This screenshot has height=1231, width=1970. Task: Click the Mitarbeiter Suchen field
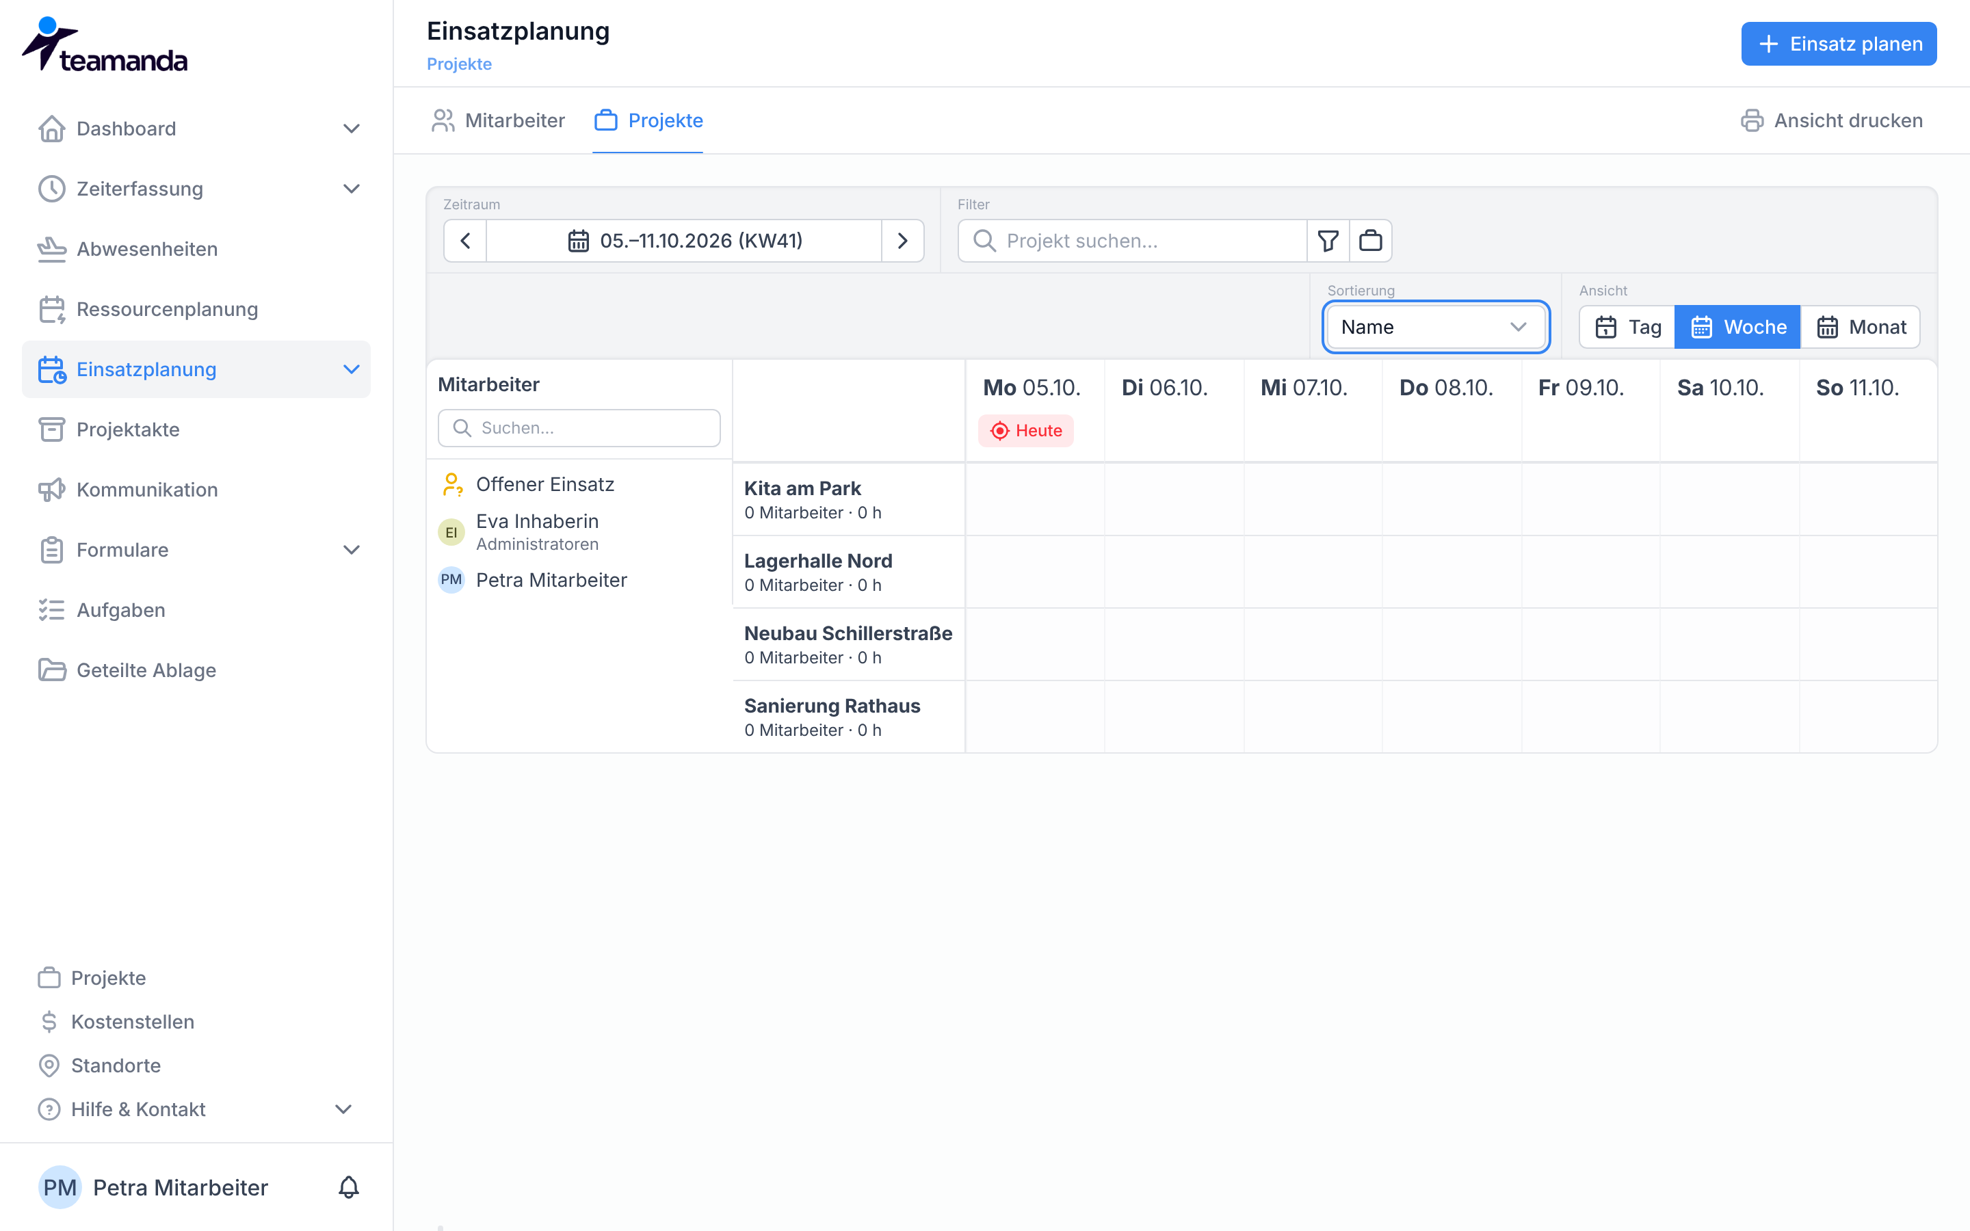(579, 428)
